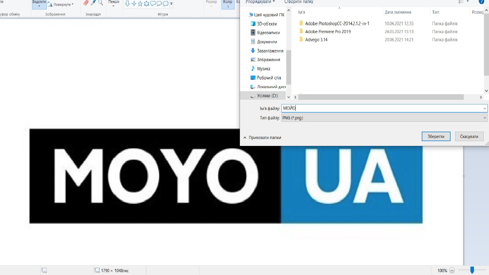Open Завантаження in navigation pane
Viewport: 489px width, 275px height.
point(267,51)
